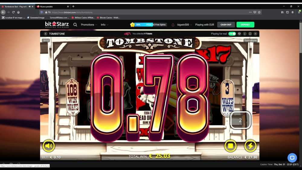The image size is (302, 170).
Task: Click the star level badge
Action: tap(132, 25)
